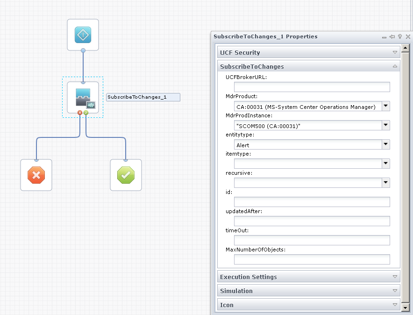Click the red failure port under the operator
The width and height of the screenshot is (413, 315).
pos(79,113)
